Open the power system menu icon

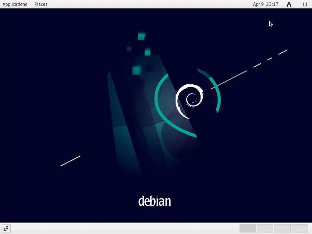coord(305,4)
